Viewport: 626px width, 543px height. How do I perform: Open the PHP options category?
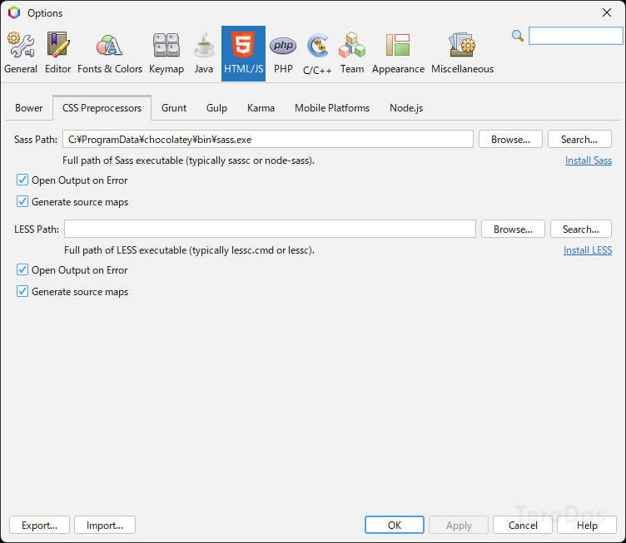[283, 53]
